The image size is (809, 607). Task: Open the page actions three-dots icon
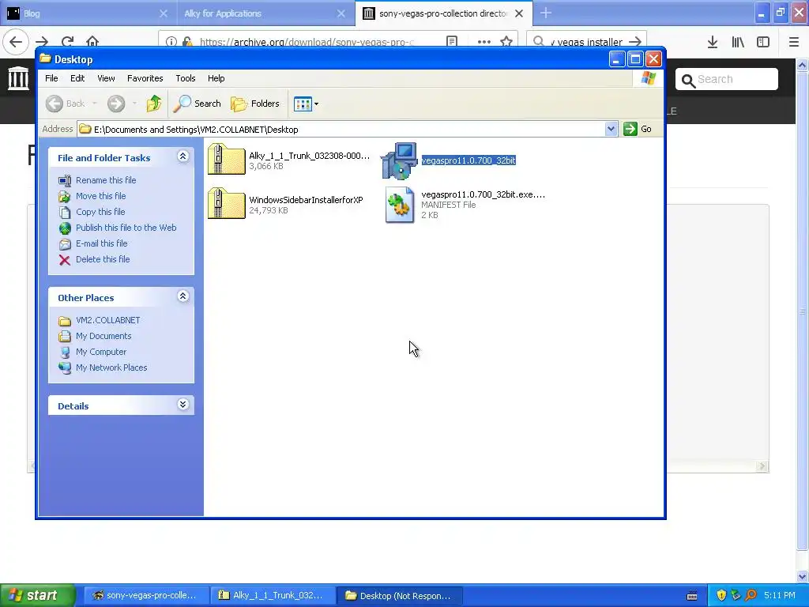click(x=484, y=41)
